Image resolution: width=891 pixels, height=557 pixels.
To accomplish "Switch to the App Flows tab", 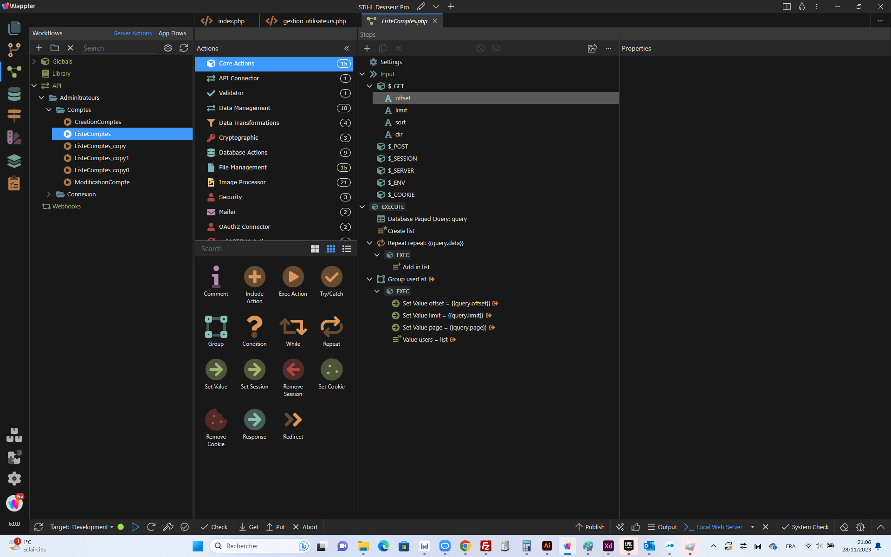I will 172,33.
